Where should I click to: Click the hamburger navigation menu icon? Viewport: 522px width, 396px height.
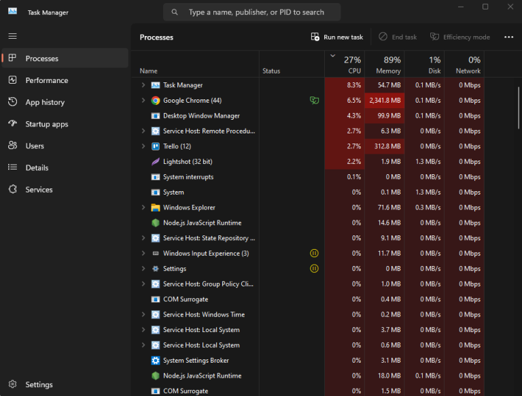12,35
